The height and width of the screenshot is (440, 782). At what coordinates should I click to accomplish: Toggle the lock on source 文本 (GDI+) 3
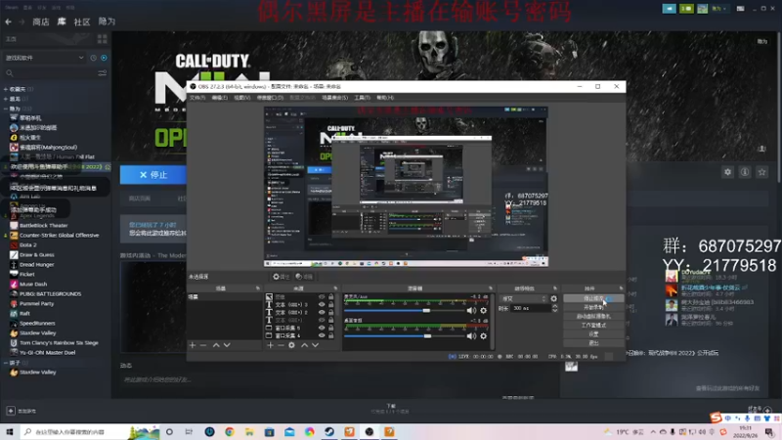click(x=330, y=304)
